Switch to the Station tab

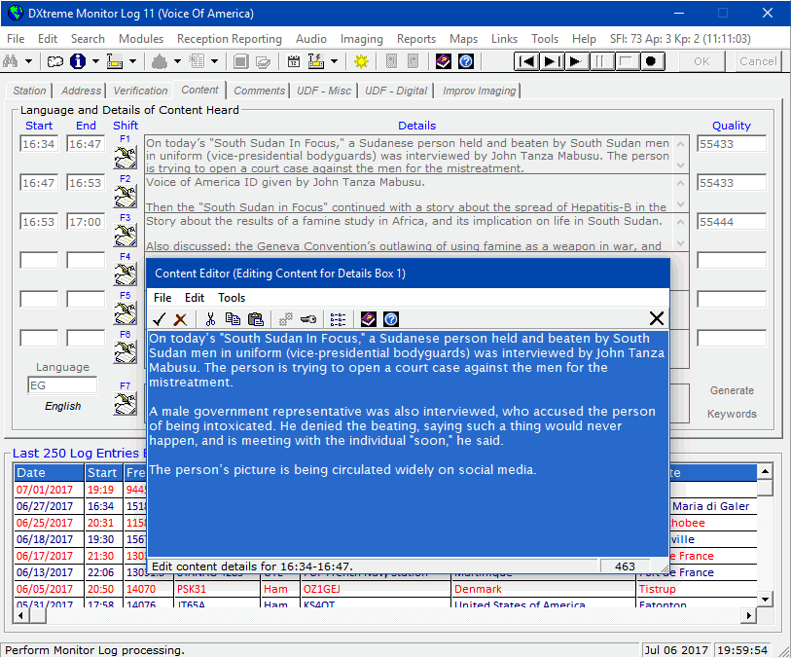pyautogui.click(x=29, y=91)
